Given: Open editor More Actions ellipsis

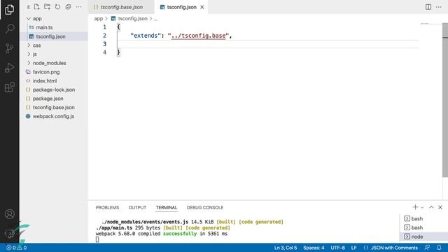Looking at the screenshot, I should point(439,7).
